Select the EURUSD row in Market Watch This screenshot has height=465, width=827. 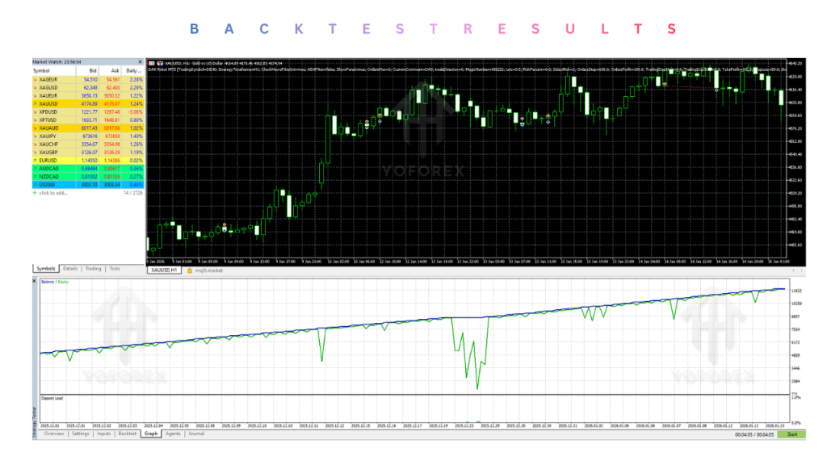click(88, 161)
